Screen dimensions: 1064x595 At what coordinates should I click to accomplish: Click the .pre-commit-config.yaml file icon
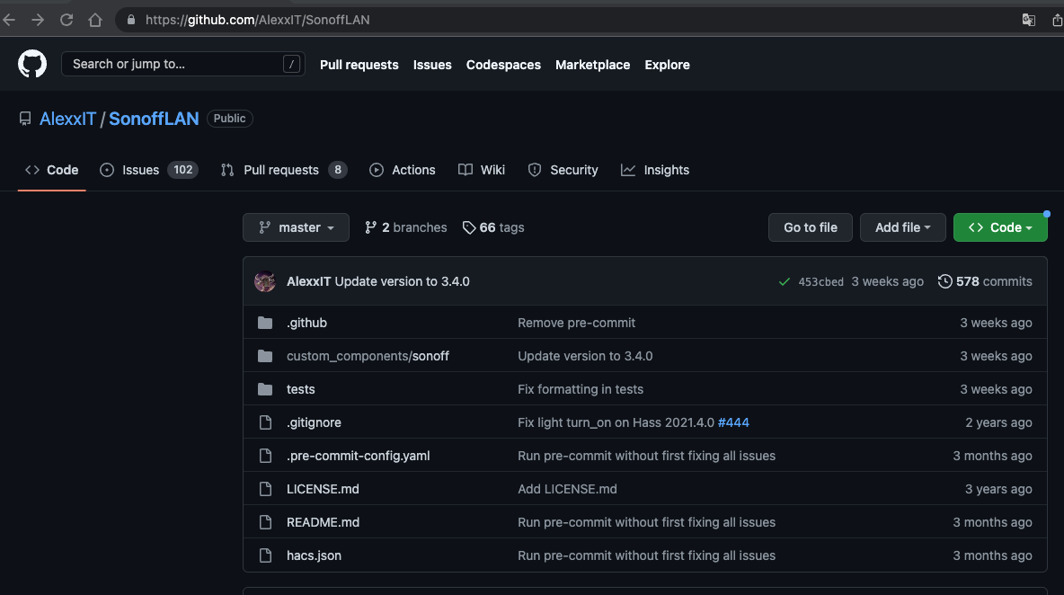(265, 456)
